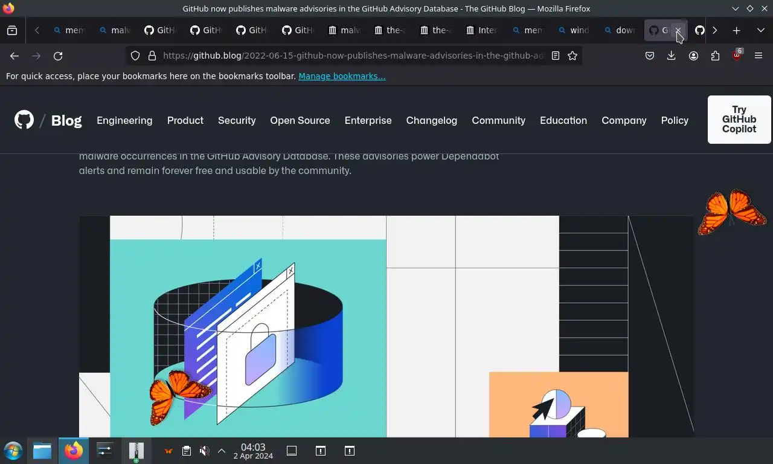Open the Education blog category
This screenshot has width=773, height=464.
pos(563,120)
